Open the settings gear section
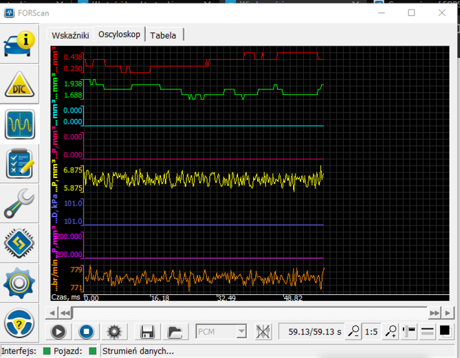The height and width of the screenshot is (358, 460). (19, 283)
